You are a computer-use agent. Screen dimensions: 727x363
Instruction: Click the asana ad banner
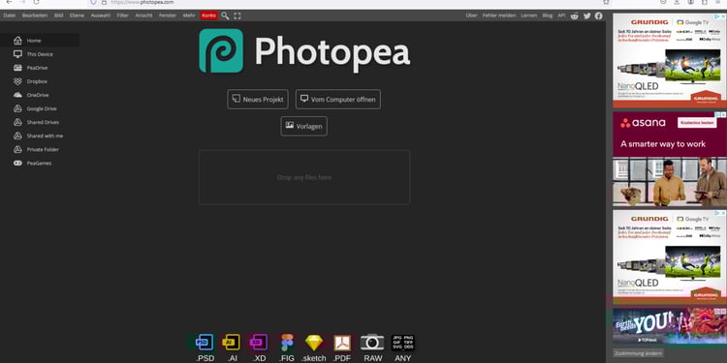[x=670, y=159]
